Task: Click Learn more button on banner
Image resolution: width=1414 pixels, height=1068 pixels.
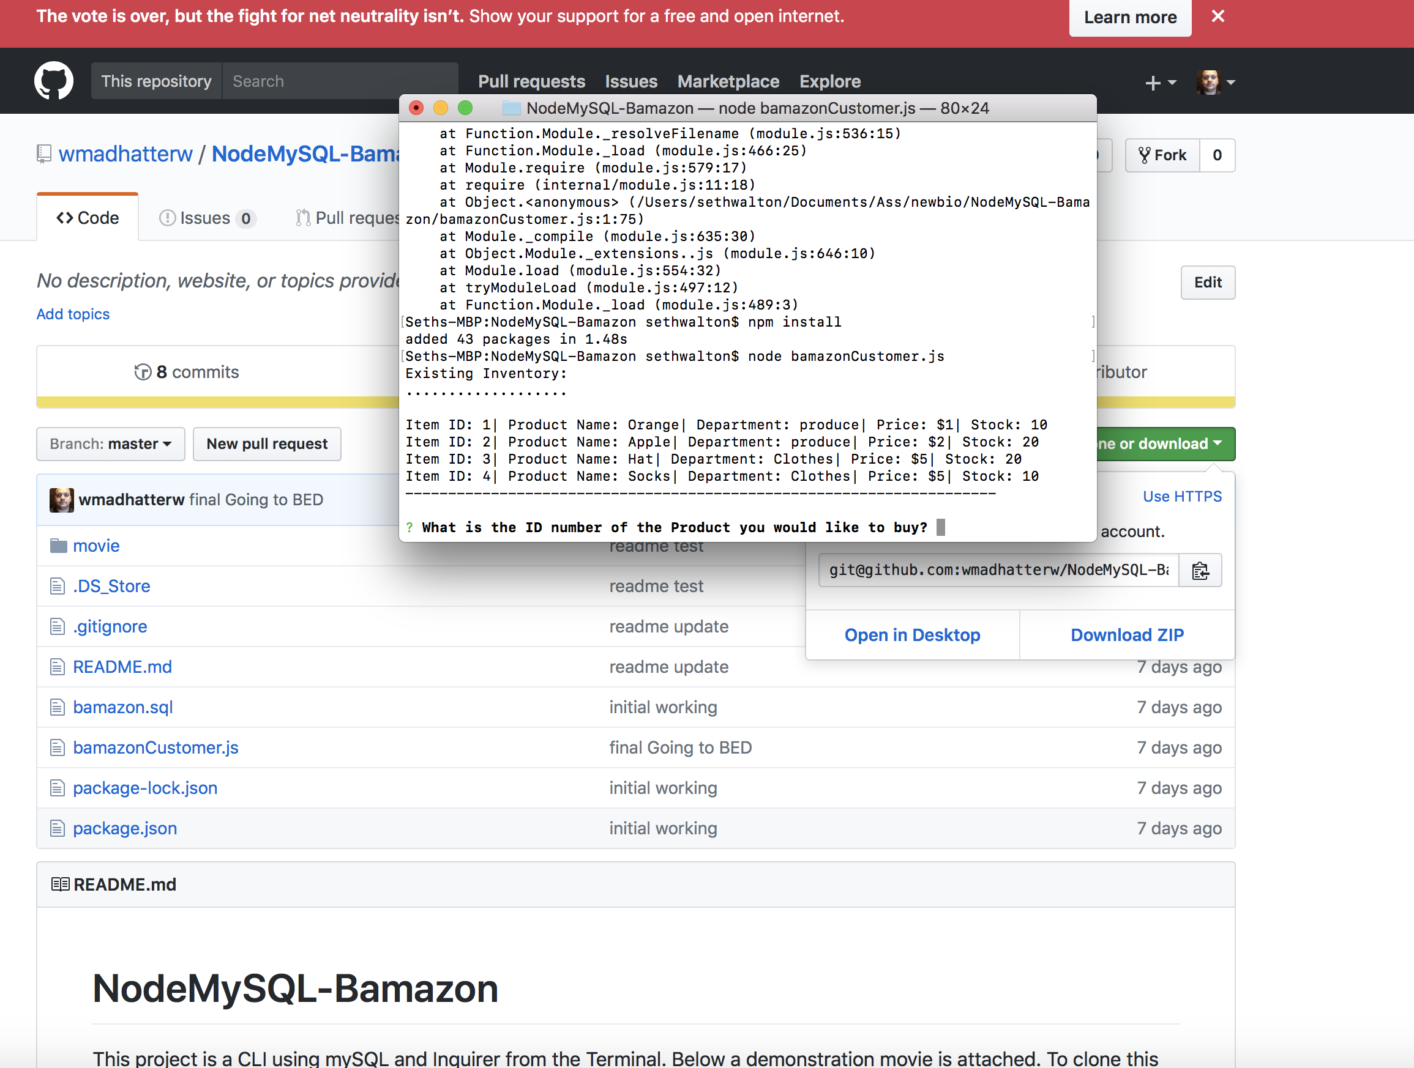Action: (x=1131, y=16)
